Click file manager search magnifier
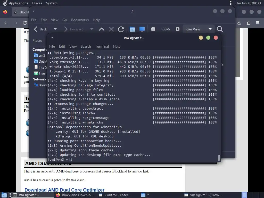The image size is (264, 198). point(220,29)
